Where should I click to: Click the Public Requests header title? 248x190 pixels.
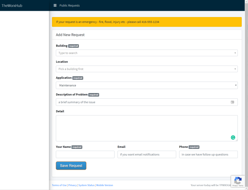[70, 5]
